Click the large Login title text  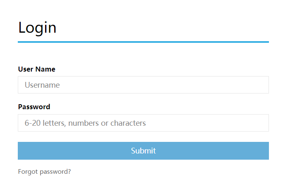tap(37, 28)
